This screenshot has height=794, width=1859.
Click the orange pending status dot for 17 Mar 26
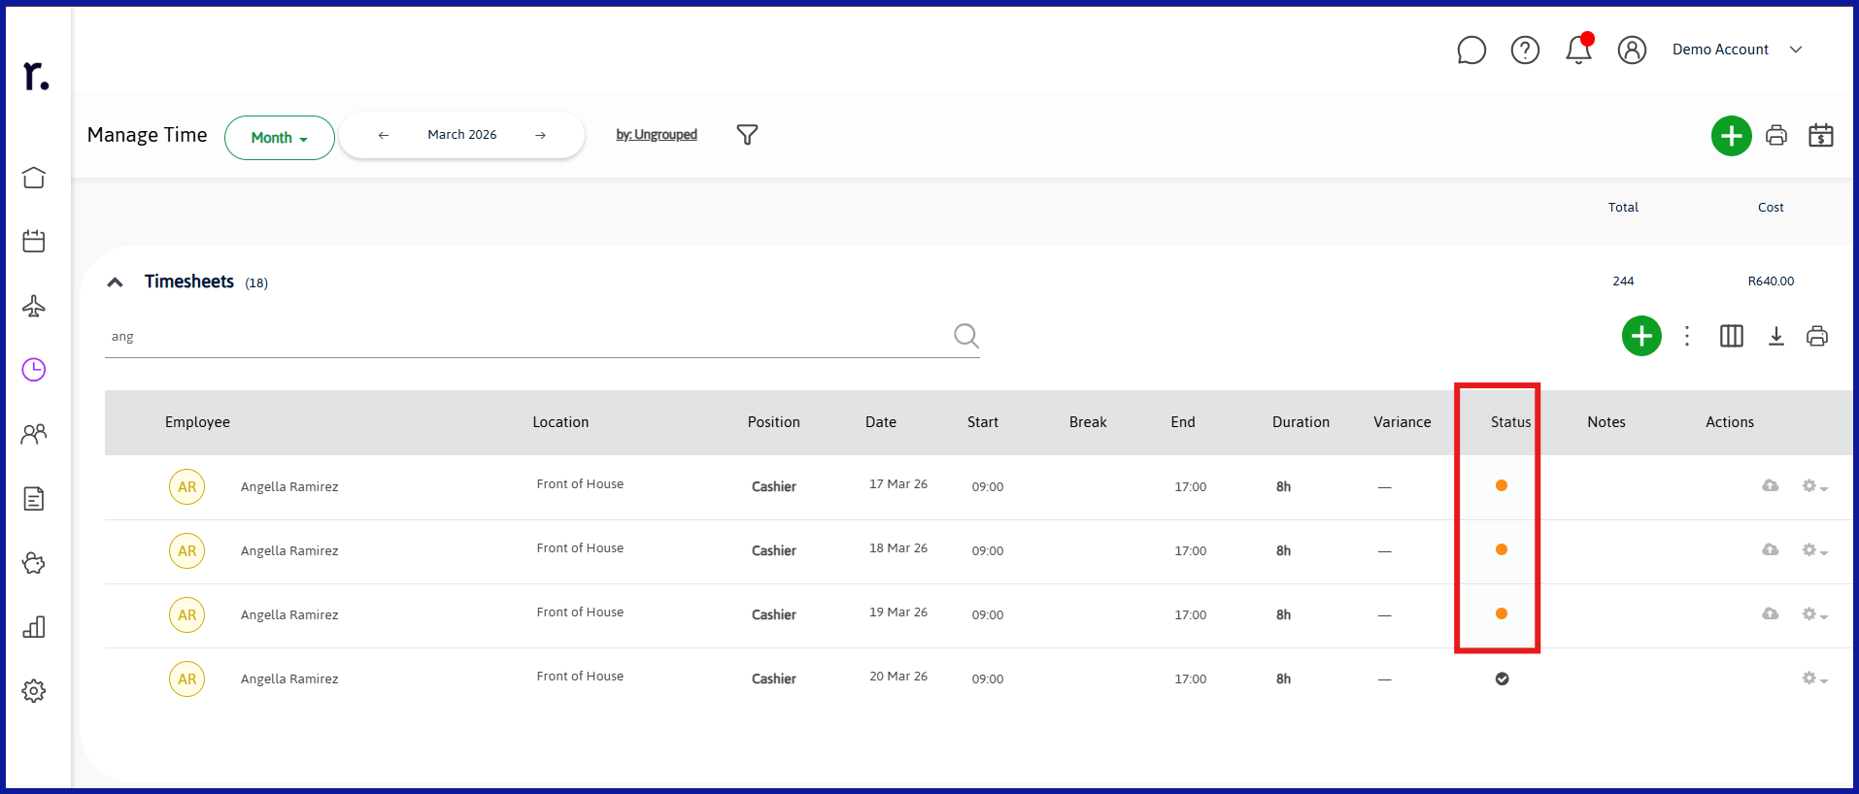click(1502, 485)
